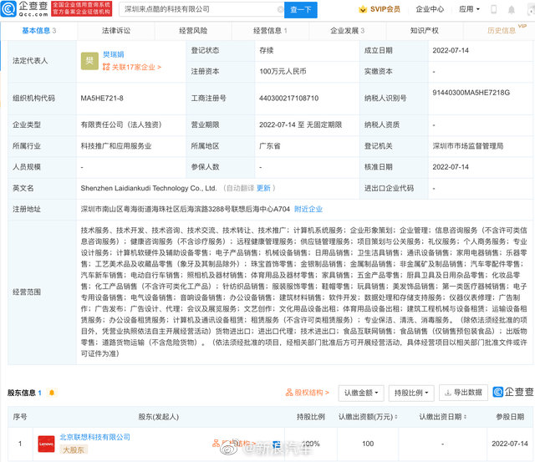Click 更新 link next to English name
Screen dimensions: 535x462
point(263,188)
